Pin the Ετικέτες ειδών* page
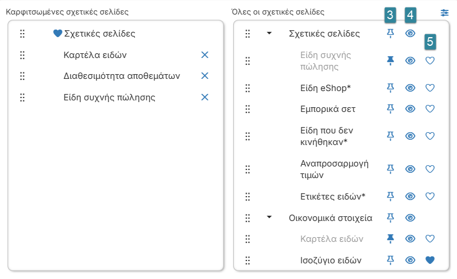The height and width of the screenshot is (279, 457). point(390,196)
